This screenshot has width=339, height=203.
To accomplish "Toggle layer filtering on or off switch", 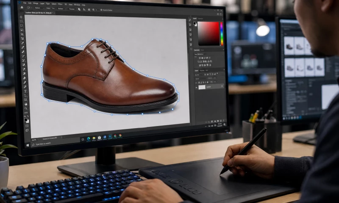I will coord(217,73).
